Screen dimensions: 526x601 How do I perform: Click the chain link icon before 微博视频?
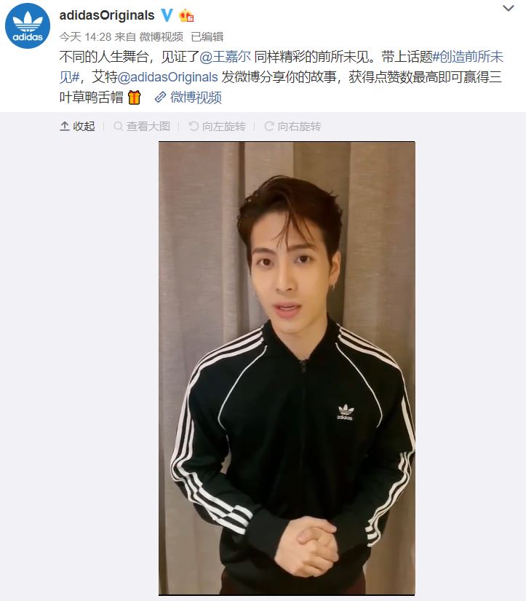click(x=160, y=97)
